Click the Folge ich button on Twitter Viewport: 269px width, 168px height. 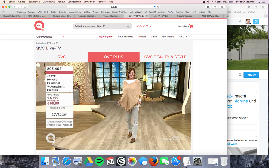251,75
